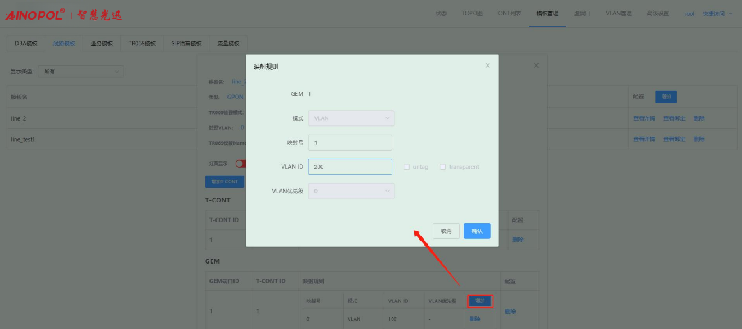The image size is (742, 329).
Task: Cancel the mapping rule with 取消
Action: (446, 231)
